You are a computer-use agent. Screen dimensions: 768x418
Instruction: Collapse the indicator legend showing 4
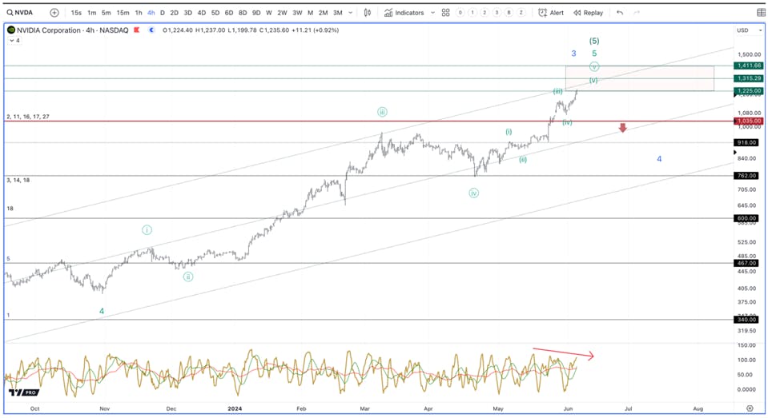click(x=14, y=41)
